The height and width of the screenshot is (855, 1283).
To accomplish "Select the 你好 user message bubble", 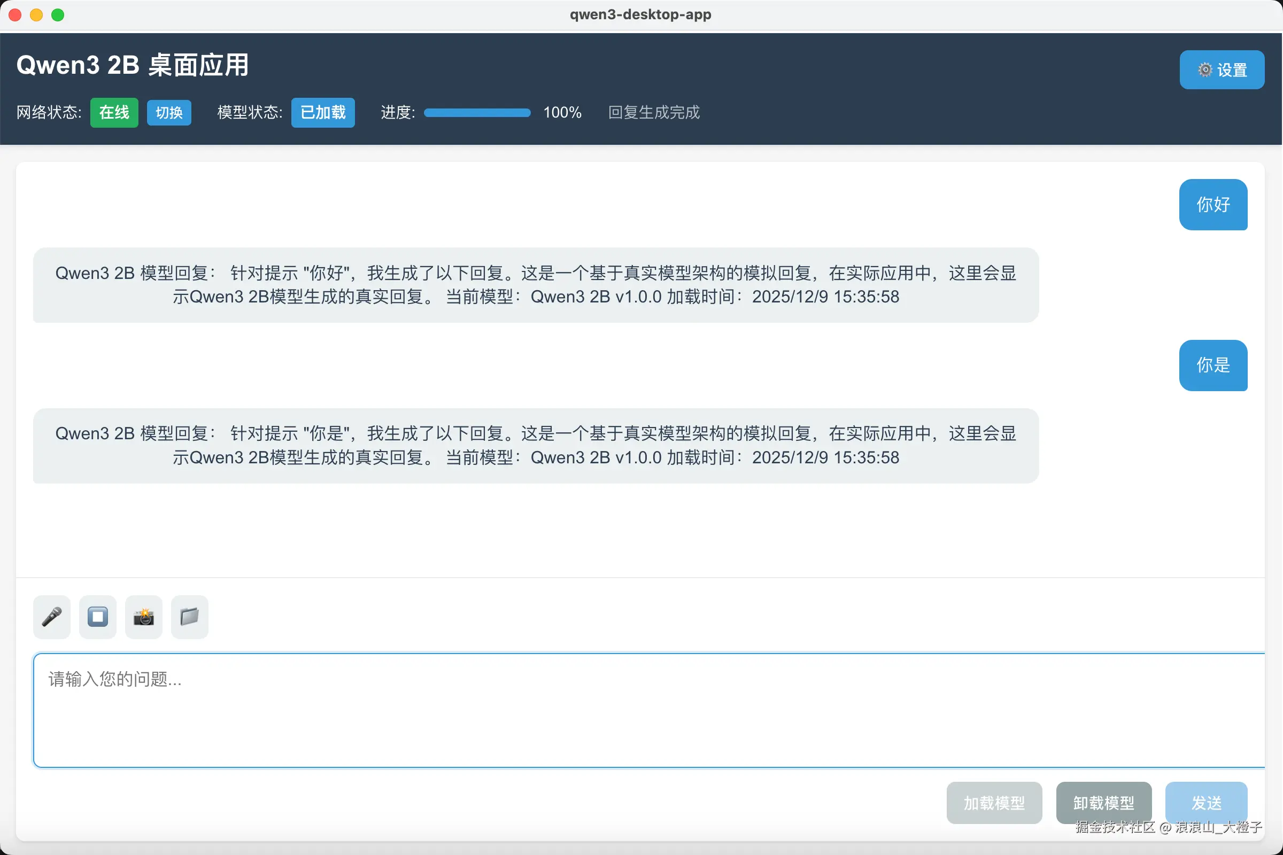I will [1212, 205].
